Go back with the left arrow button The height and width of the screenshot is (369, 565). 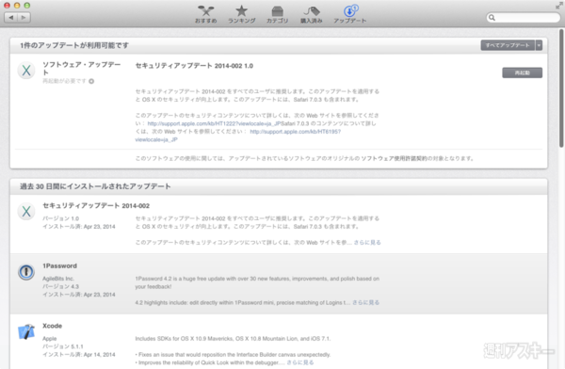(11, 17)
